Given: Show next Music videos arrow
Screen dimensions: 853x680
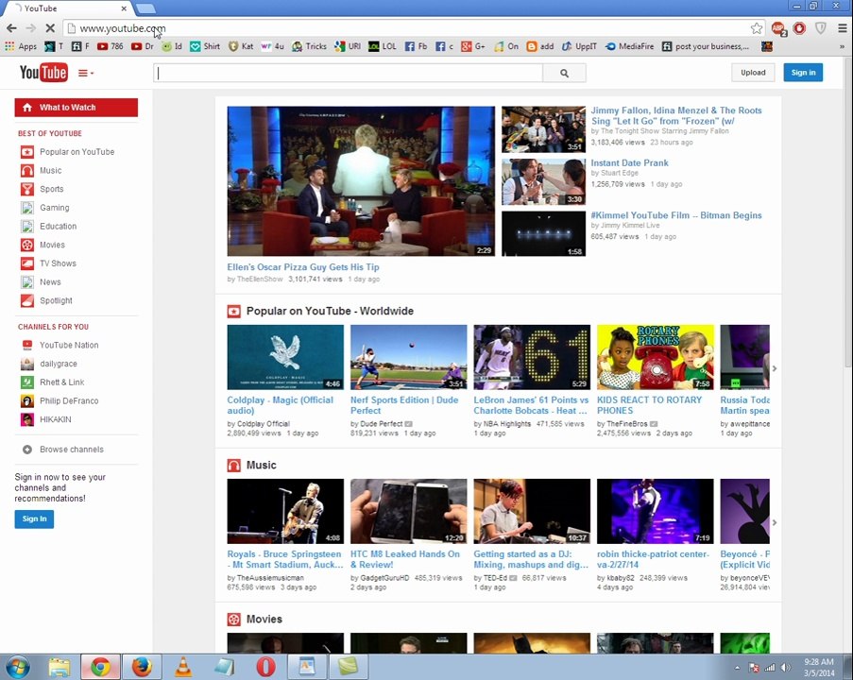Looking at the screenshot, I should coord(774,523).
